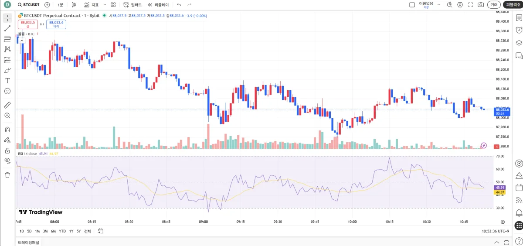Image resolution: width=523 pixels, height=246 pixels.
Task: Open BTCUSDT symbol search field
Action: [x=29, y=4]
